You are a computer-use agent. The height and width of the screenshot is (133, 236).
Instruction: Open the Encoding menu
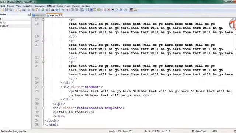pos(28,6)
